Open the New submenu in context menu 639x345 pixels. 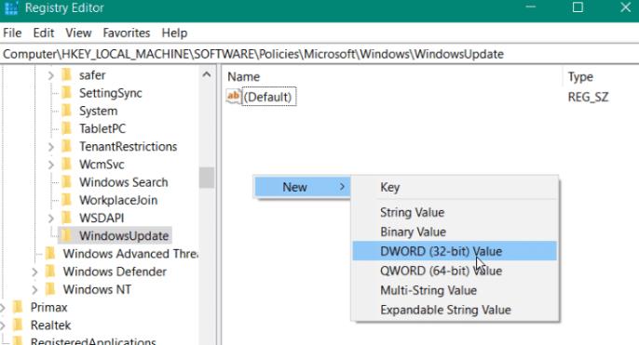(x=302, y=187)
